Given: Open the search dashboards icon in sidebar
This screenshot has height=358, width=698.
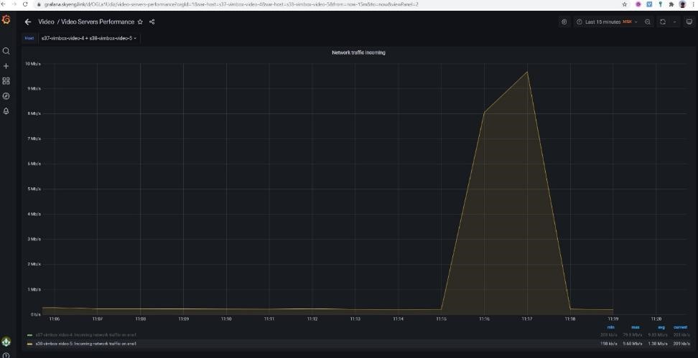Looking at the screenshot, I should [6, 51].
